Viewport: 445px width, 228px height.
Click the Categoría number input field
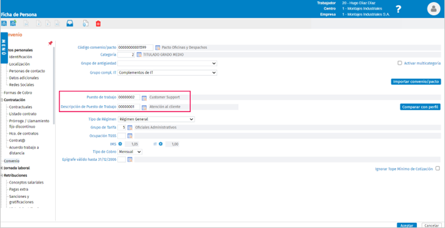click(126, 55)
